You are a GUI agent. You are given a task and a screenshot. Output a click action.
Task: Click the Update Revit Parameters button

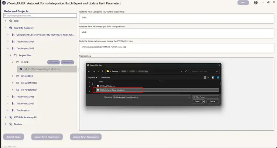coord(86,137)
